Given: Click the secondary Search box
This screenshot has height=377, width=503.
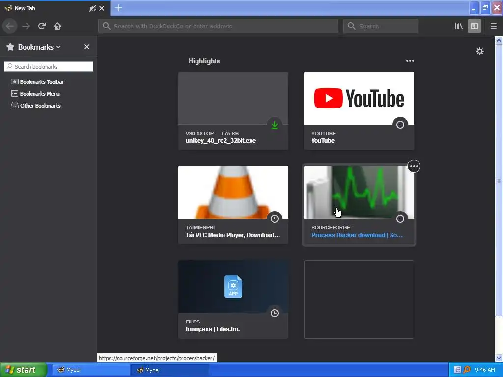Looking at the screenshot, I should tap(381, 26).
